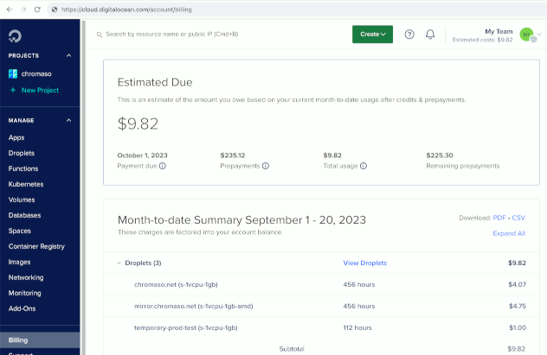The height and width of the screenshot is (355, 547).
Task: Reload the page with the refresh icon
Action: point(37,10)
